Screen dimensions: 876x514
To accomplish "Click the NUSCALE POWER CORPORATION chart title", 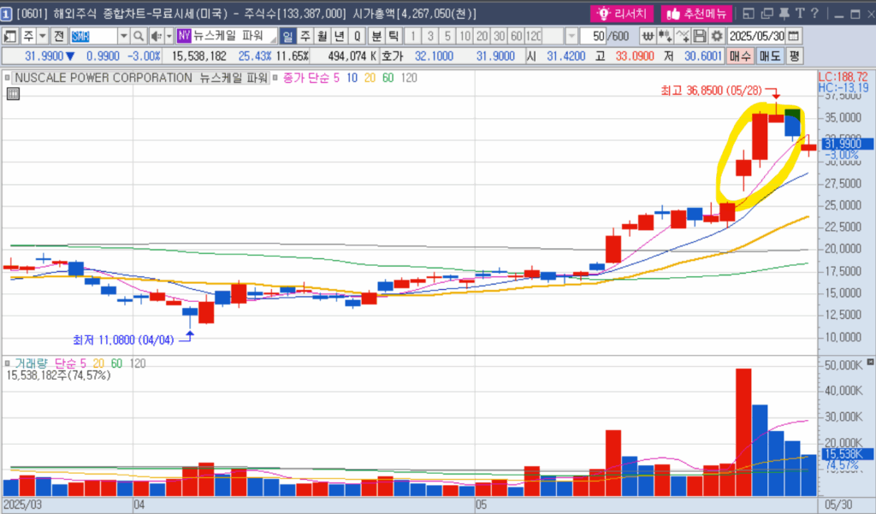I will (x=141, y=78).
